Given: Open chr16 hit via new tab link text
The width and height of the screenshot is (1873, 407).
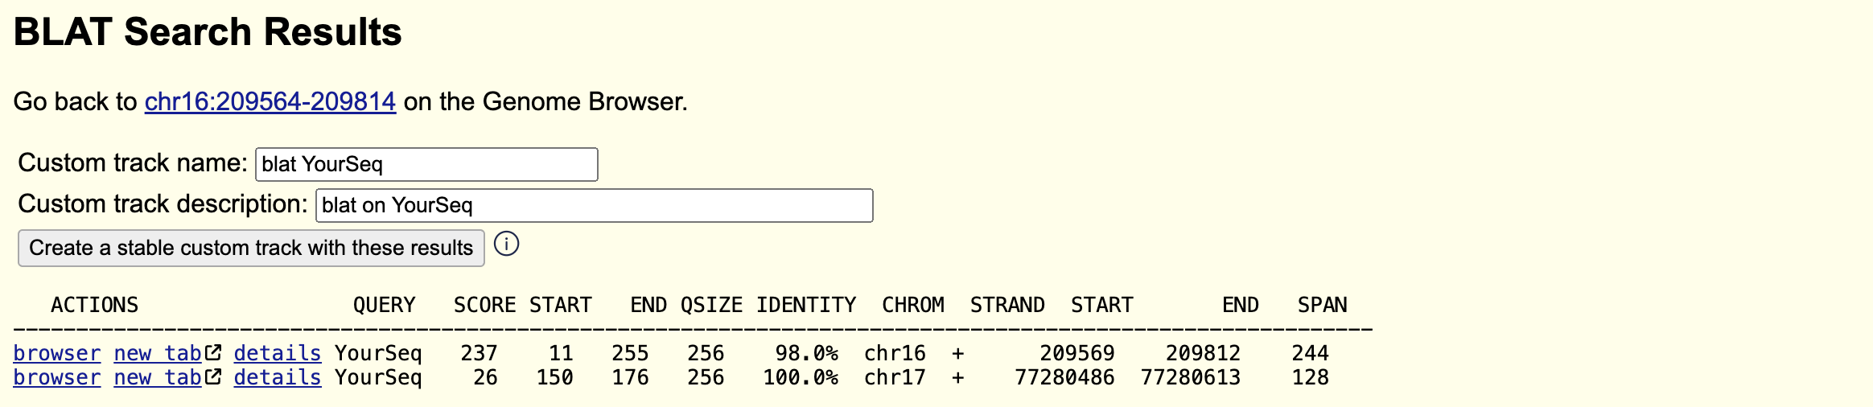Looking at the screenshot, I should [x=158, y=353].
